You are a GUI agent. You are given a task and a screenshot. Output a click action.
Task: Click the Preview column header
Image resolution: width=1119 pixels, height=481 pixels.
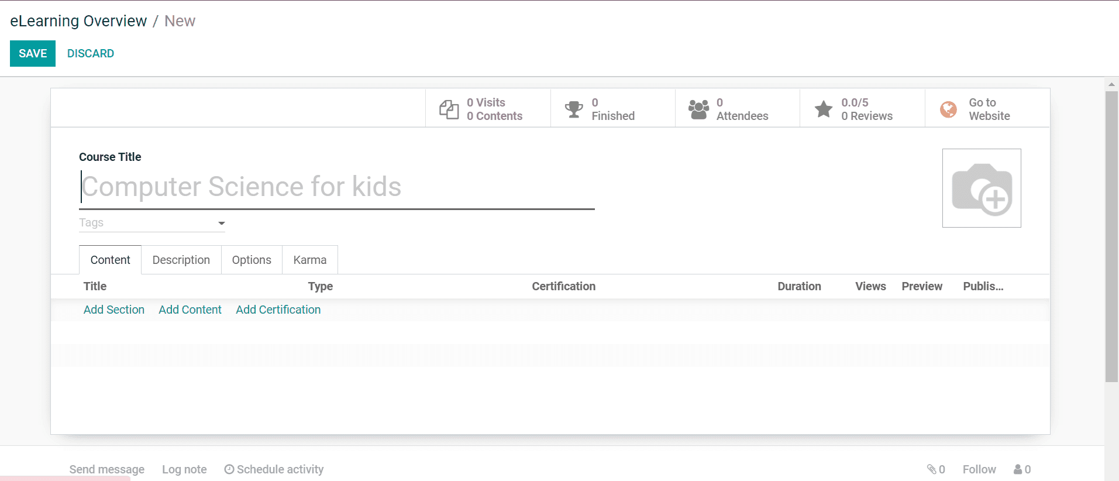[x=922, y=286]
